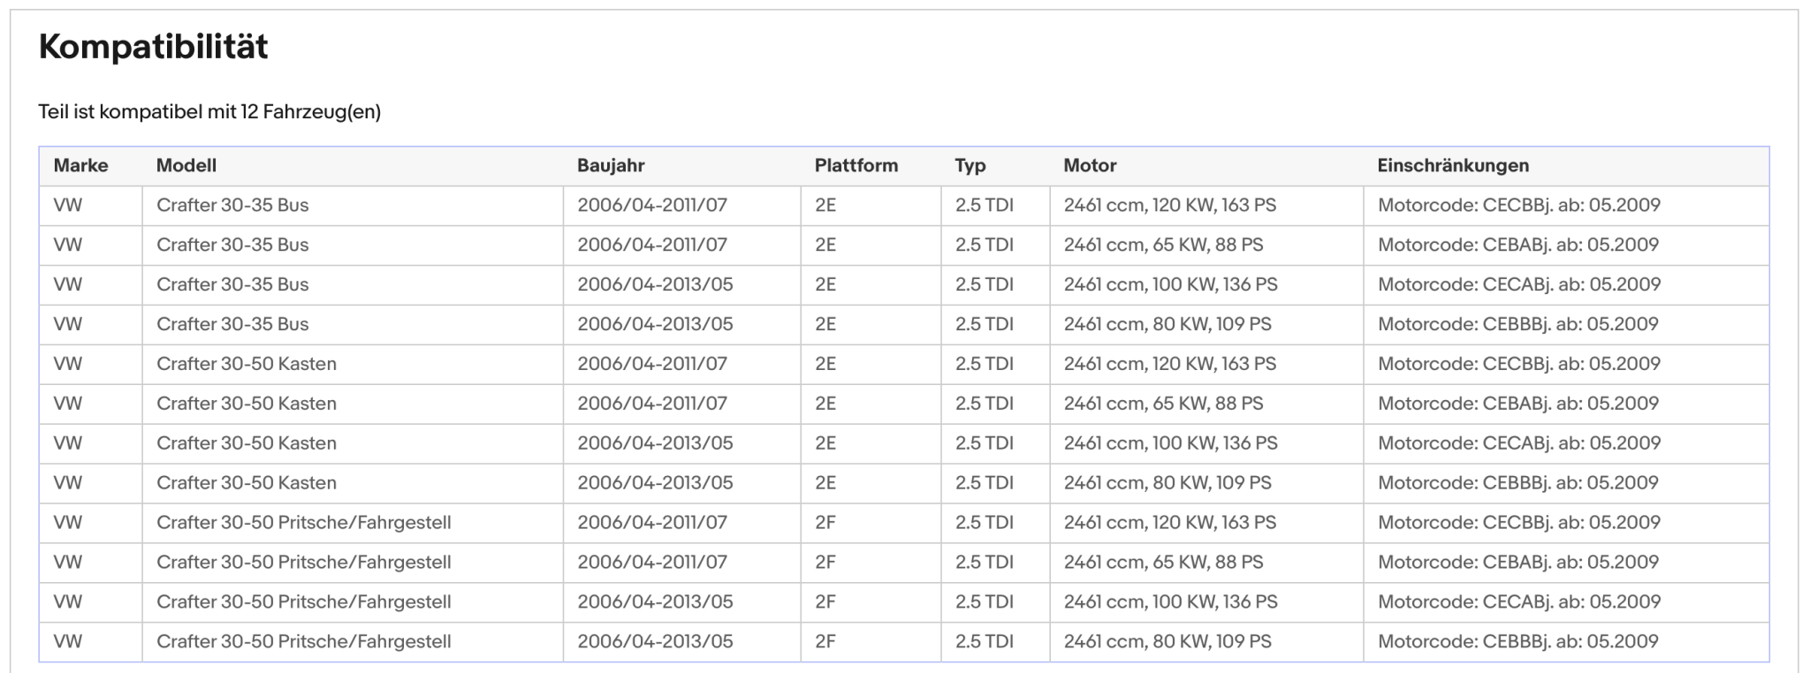The height and width of the screenshot is (673, 1810).
Task: Select Crafter Pritsche/Fahrgestell model in the 136 PS row
Action: click(304, 602)
